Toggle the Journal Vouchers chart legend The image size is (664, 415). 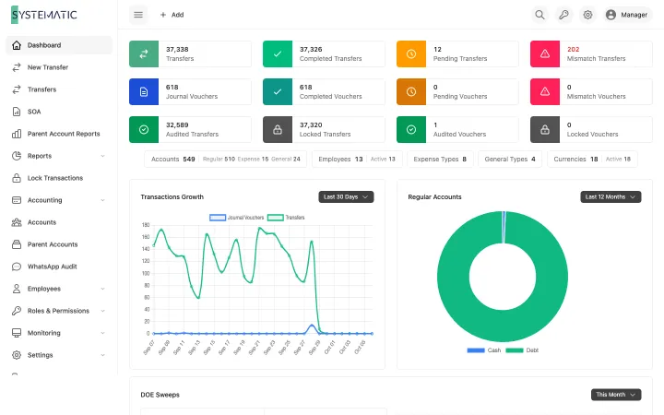(x=237, y=218)
